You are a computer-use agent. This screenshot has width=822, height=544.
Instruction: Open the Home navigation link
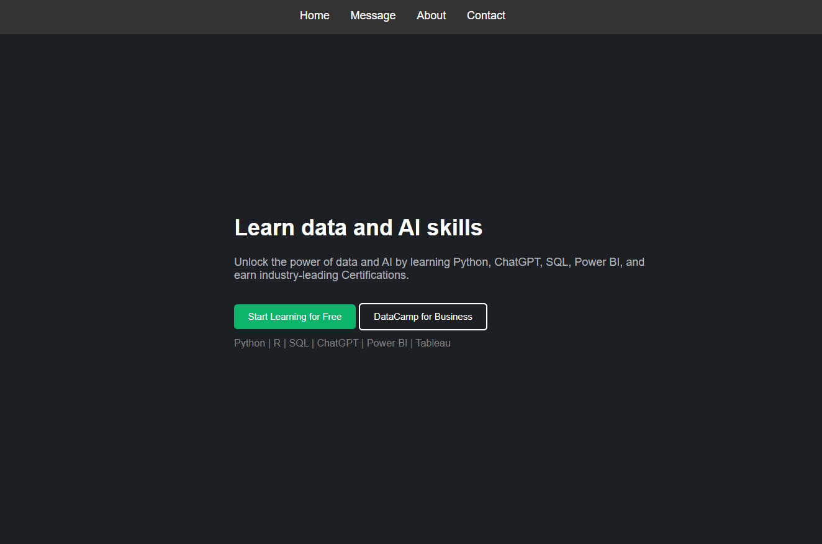click(314, 16)
